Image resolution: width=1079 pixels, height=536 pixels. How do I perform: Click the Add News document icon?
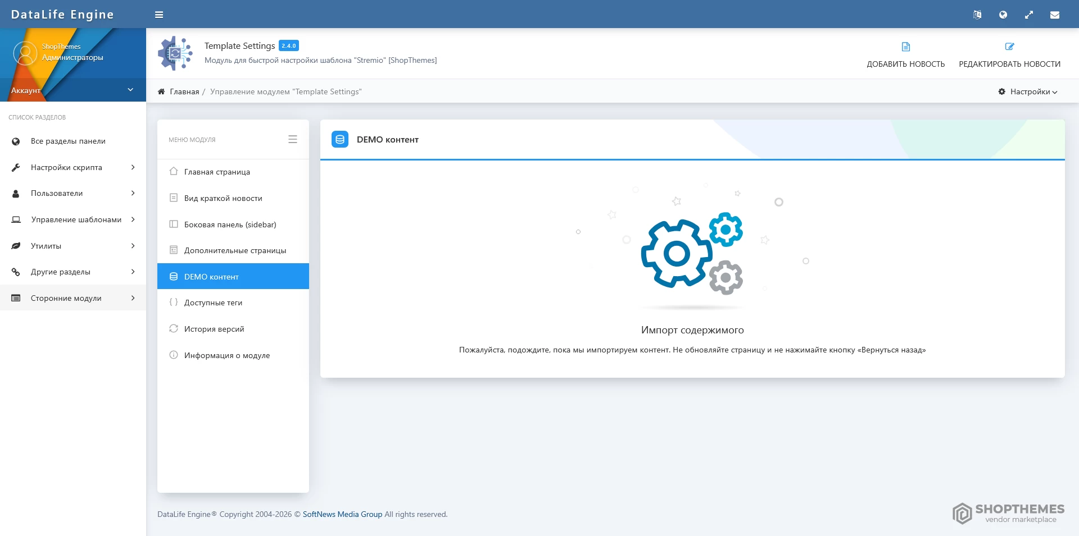(x=905, y=47)
